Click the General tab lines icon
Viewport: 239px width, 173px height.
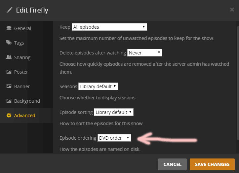(x=9, y=28)
